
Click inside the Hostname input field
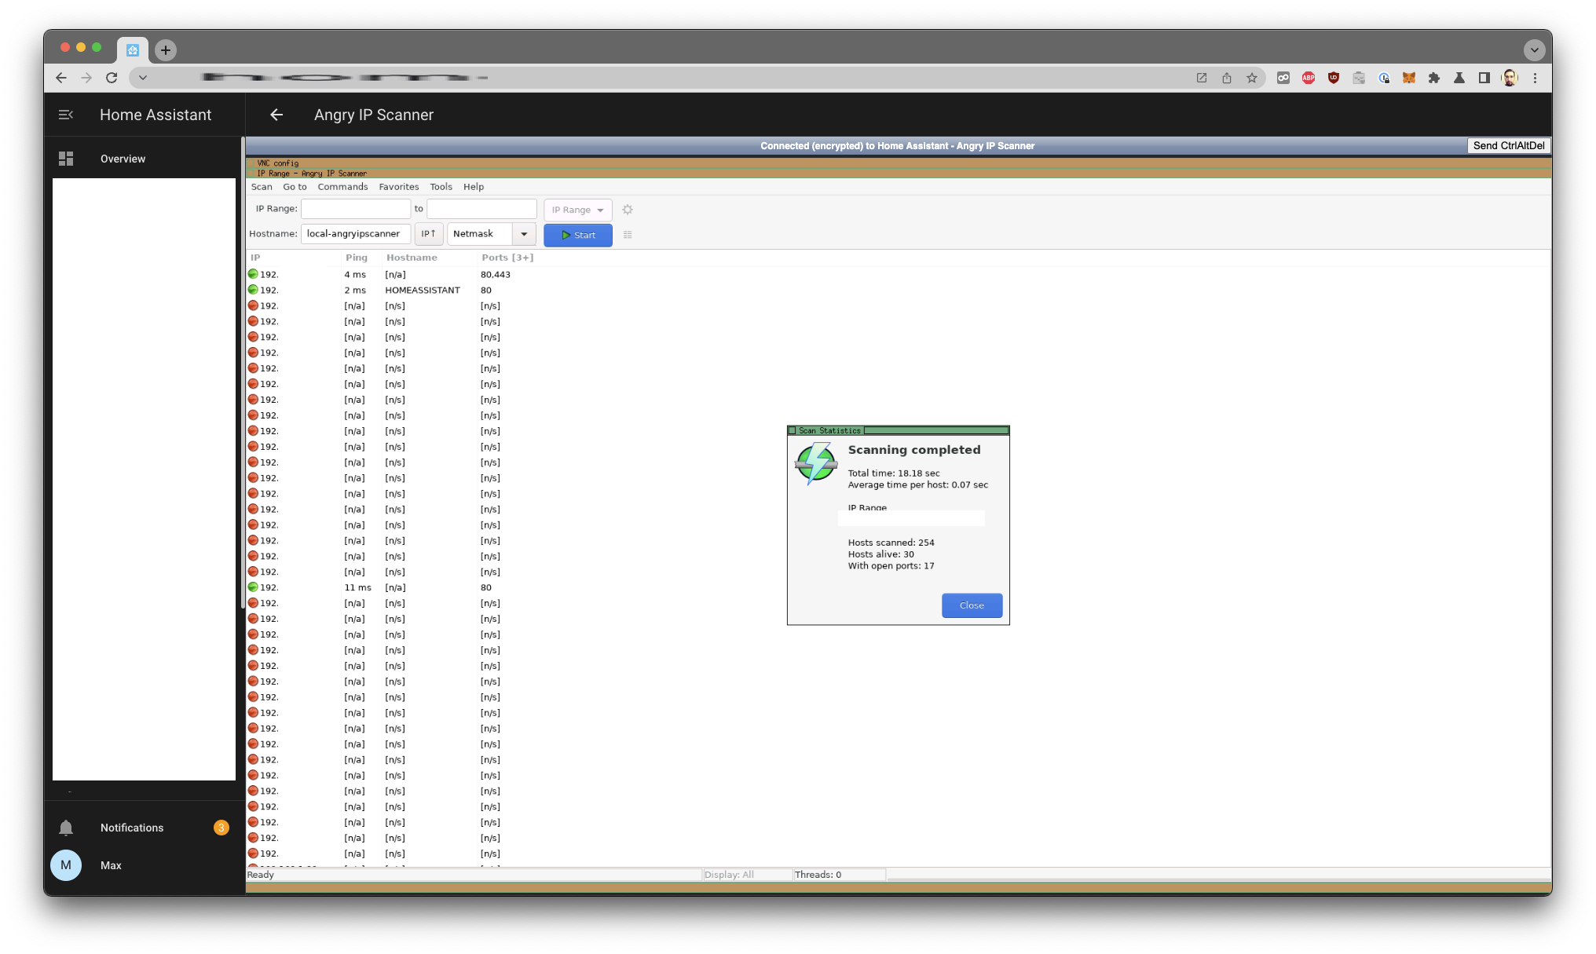click(354, 233)
